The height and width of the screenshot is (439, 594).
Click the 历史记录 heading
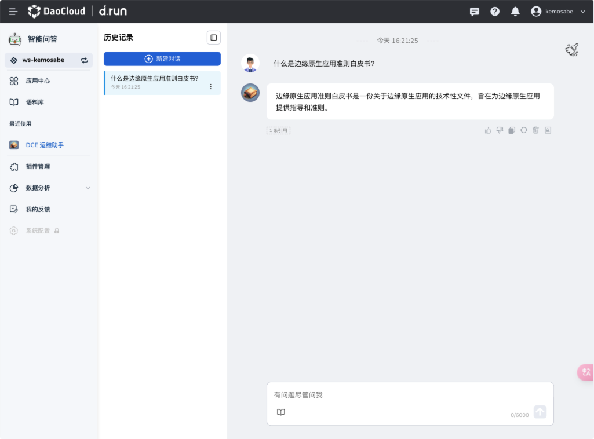coord(119,38)
